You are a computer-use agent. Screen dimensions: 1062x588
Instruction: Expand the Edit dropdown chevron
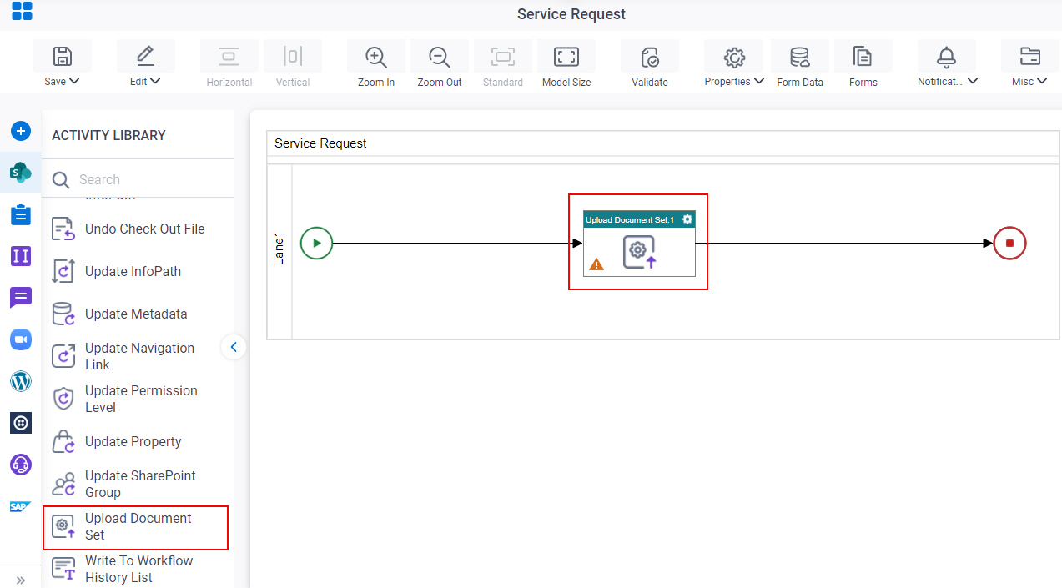point(155,82)
